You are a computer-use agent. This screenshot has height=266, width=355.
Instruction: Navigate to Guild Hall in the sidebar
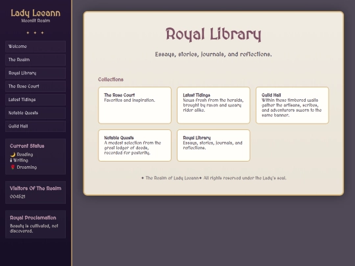point(35,126)
